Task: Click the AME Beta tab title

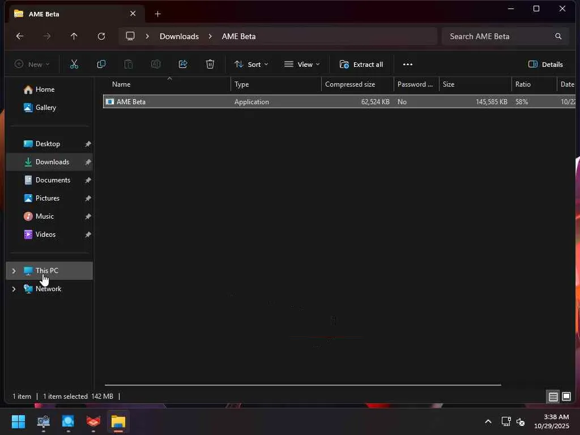Action: pos(44,14)
